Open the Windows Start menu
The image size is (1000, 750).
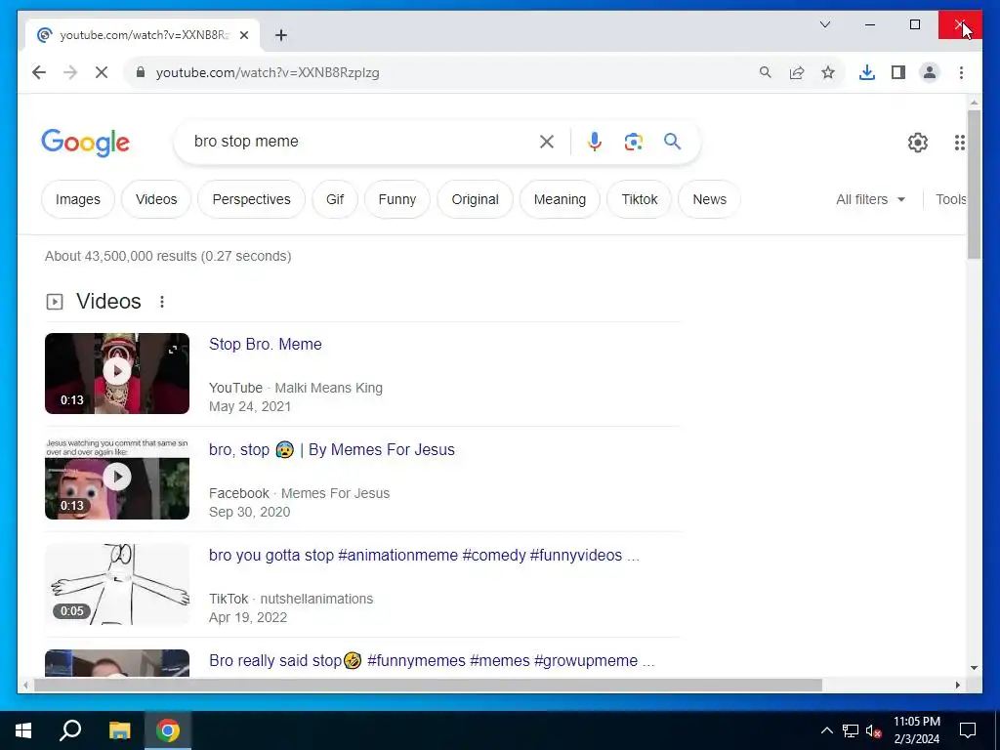[x=23, y=730]
